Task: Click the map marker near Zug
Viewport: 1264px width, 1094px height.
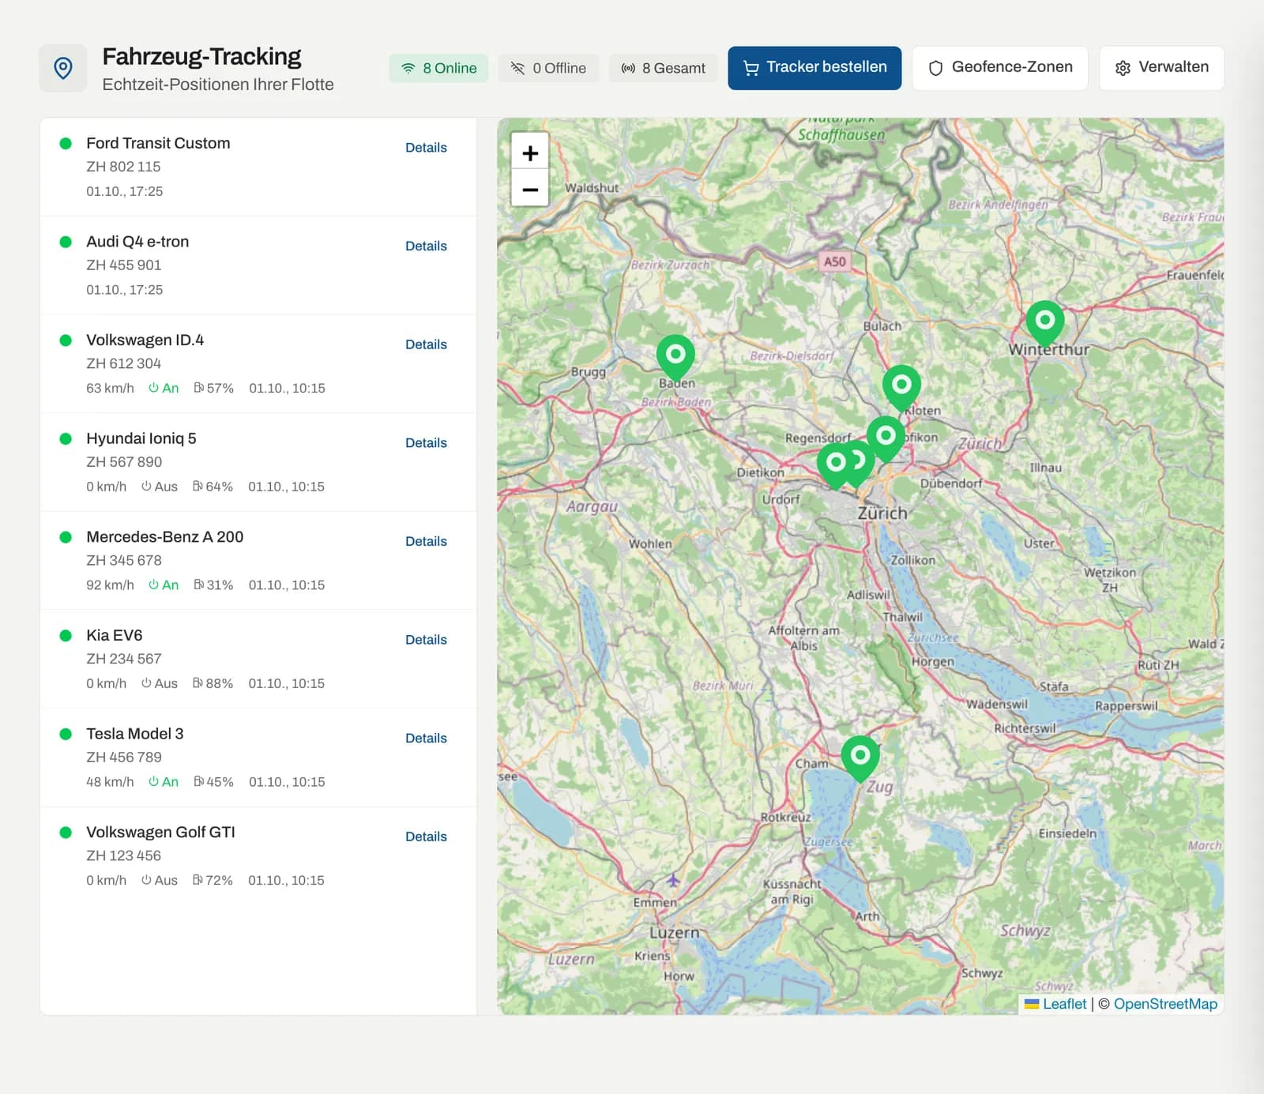Action: (x=860, y=758)
